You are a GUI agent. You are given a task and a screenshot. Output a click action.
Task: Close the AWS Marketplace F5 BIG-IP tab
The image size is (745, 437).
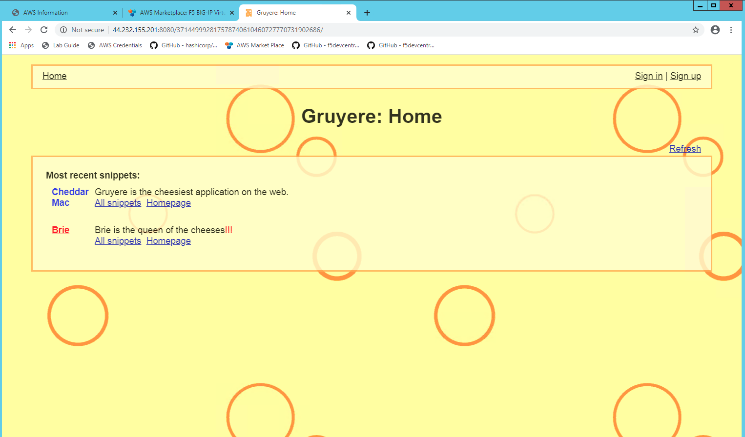(231, 13)
